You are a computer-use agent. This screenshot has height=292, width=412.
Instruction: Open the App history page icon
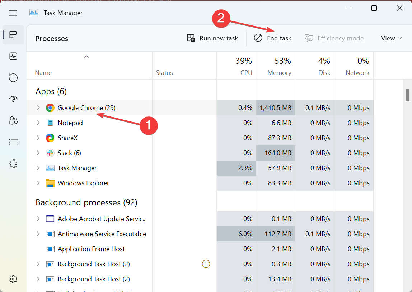pos(13,78)
